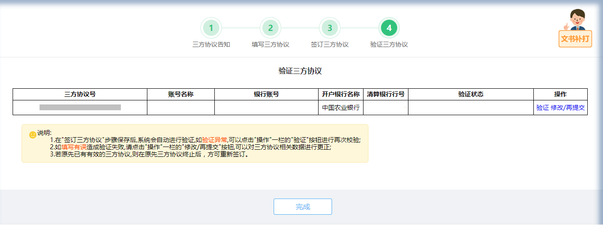Image resolution: width=603 pixels, height=225 pixels.
Task: Click step 2 circle 填写三方协议
Action: tap(270, 28)
